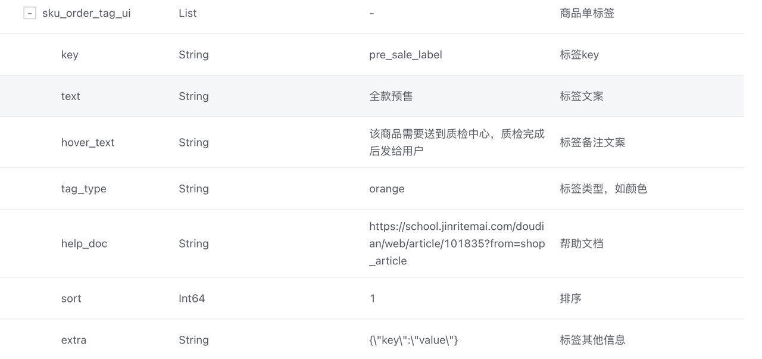
Task: Click the 标签文案 description cell
Action: click(581, 96)
